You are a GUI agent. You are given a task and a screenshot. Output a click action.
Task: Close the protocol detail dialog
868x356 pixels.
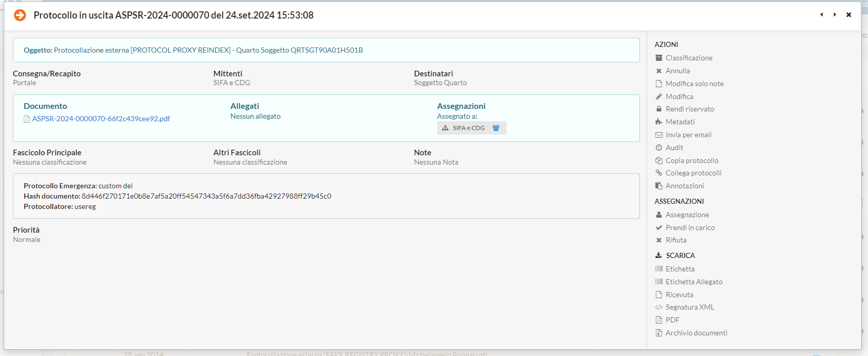pos(848,14)
